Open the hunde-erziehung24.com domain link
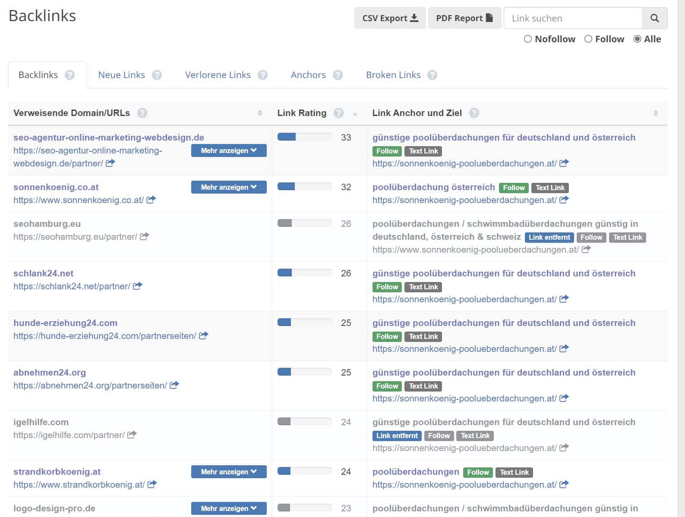The height and width of the screenshot is (517, 685). pyautogui.click(x=65, y=323)
